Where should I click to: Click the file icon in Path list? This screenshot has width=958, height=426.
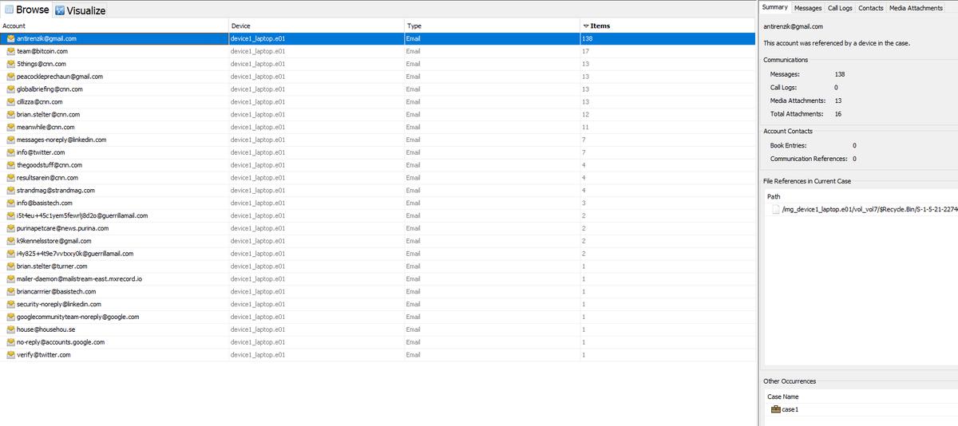pos(775,209)
